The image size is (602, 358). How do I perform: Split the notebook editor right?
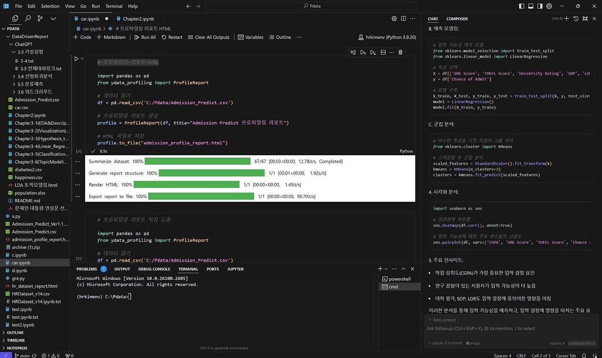[404, 19]
